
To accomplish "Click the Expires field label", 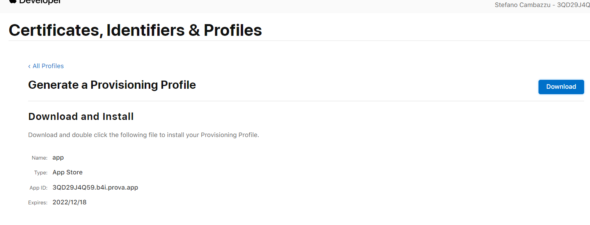I will tap(37, 203).
